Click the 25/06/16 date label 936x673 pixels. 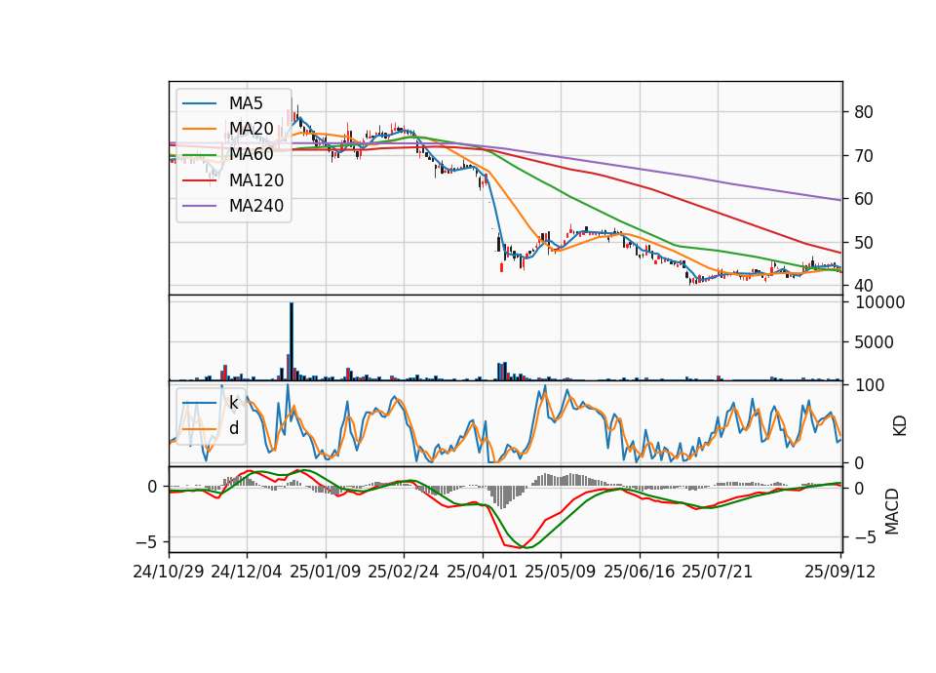(x=640, y=572)
